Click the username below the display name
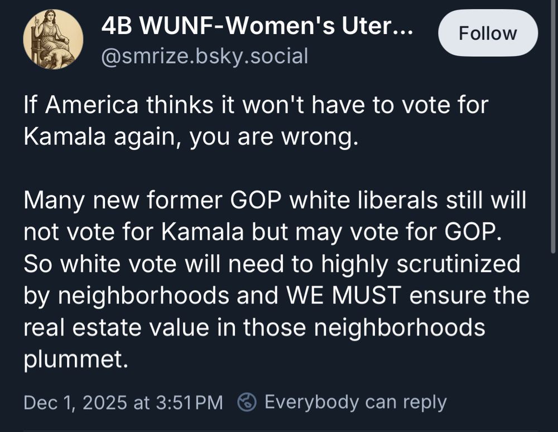 tap(204, 56)
